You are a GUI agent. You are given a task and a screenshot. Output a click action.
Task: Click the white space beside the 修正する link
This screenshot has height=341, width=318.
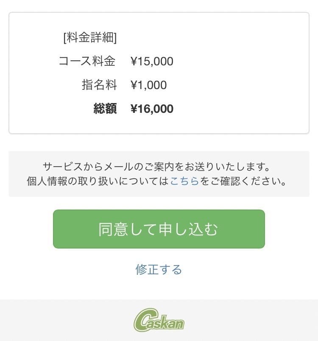click(237, 269)
